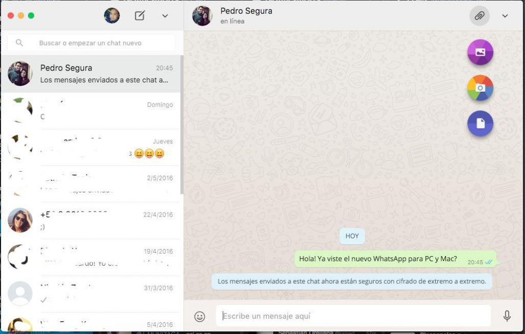Start a new chat with compose icon

(139, 15)
